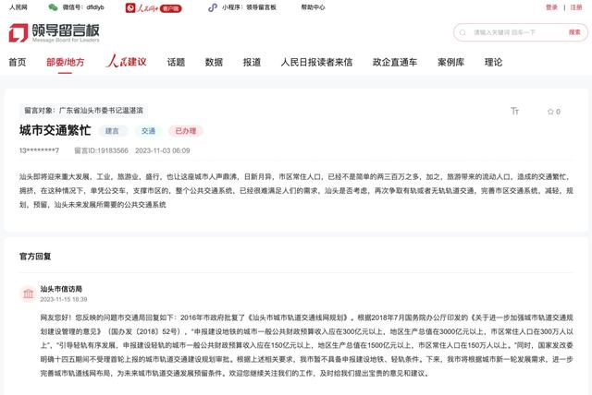
Task: Click the star favorite icon
Action: [x=550, y=112]
